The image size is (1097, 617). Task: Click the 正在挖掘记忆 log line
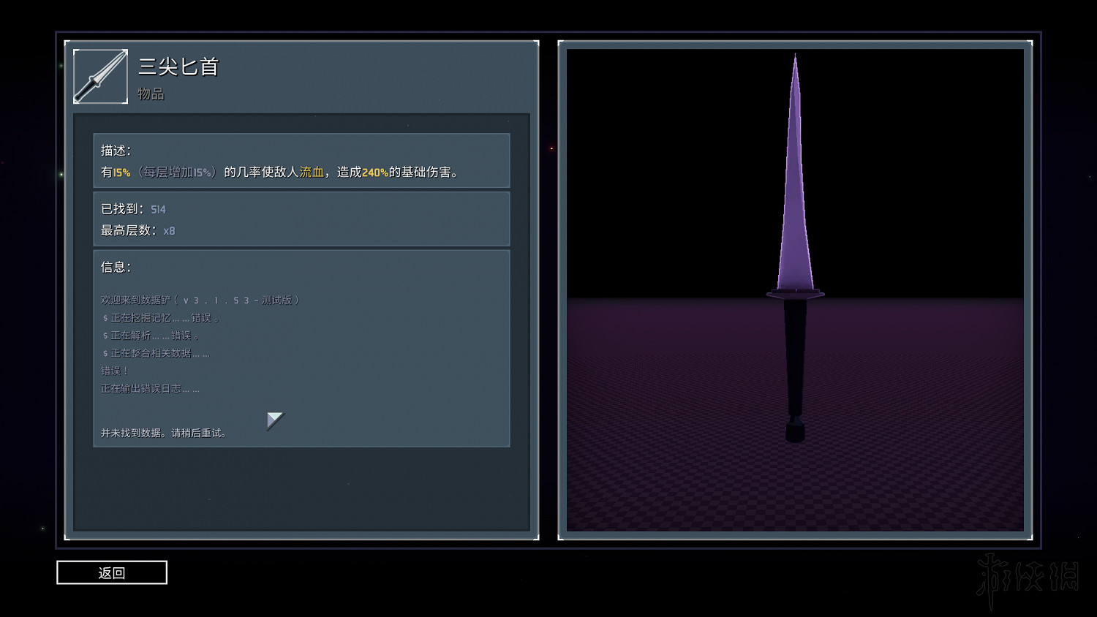[x=161, y=317]
